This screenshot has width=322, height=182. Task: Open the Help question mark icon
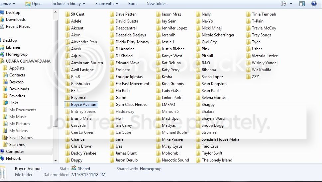314,4
